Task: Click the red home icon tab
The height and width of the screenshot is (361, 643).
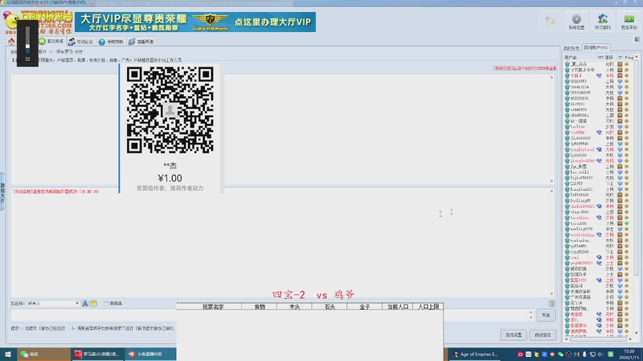Action: tap(11, 42)
